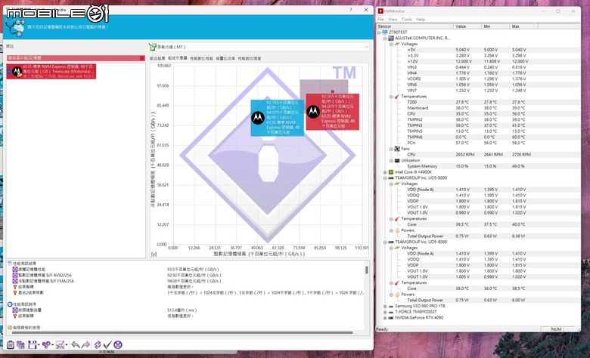Toggle checkbox of the 6535 NVM Express reference entry

(9, 72)
